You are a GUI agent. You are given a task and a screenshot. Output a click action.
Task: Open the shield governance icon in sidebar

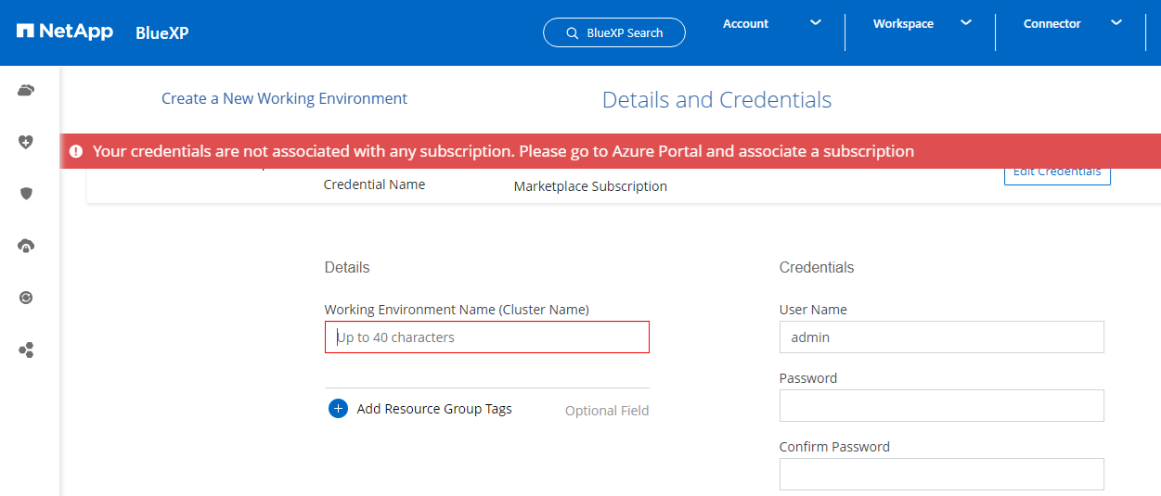[26, 194]
